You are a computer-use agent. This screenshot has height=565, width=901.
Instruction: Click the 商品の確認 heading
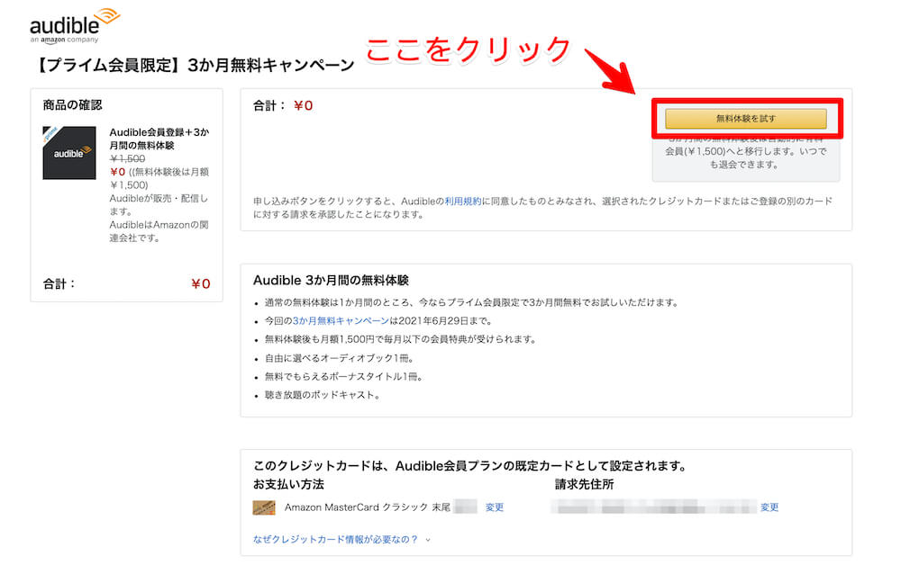(72, 105)
